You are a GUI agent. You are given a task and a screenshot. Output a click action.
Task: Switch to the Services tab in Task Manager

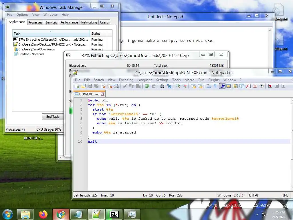point(51,22)
